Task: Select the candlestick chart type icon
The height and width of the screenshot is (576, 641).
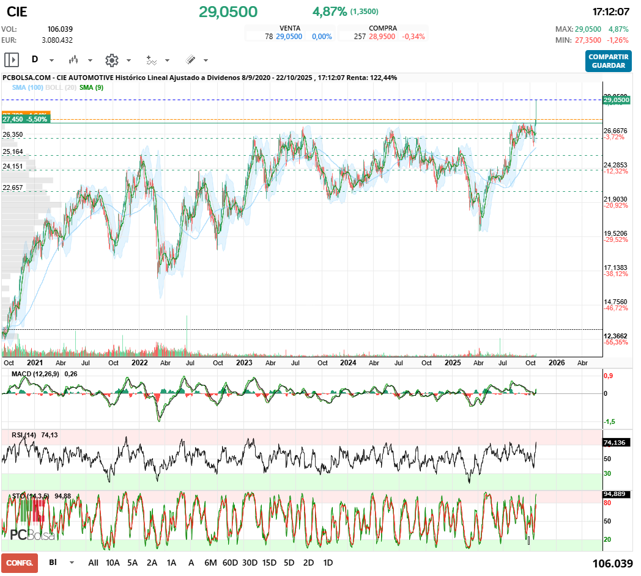Action: [74, 60]
